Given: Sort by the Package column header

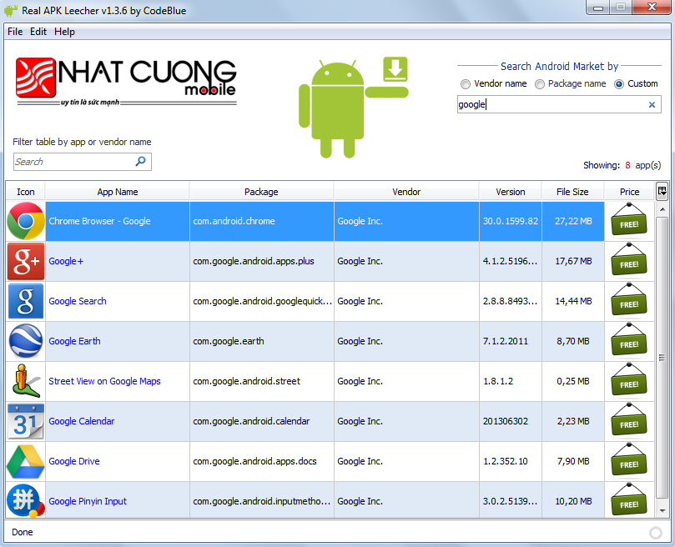Looking at the screenshot, I should coord(261,192).
